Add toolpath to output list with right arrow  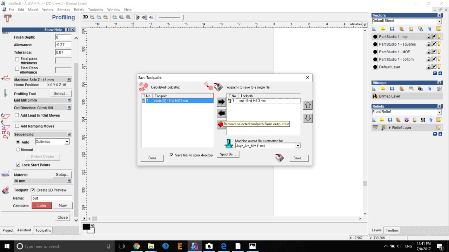coord(221,102)
